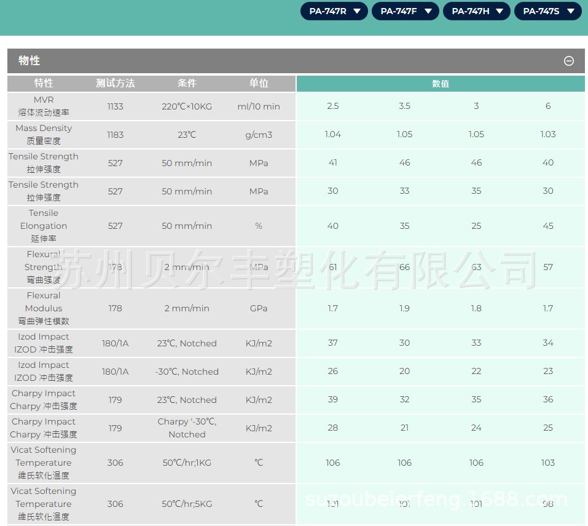Collapse the 物性 section using the minus icon
This screenshot has height=526, width=588.
point(568,61)
